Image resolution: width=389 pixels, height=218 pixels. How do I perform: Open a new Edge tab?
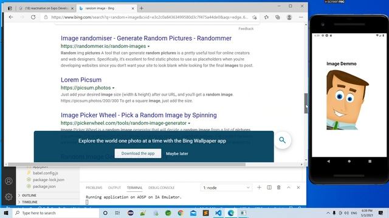tap(142, 8)
